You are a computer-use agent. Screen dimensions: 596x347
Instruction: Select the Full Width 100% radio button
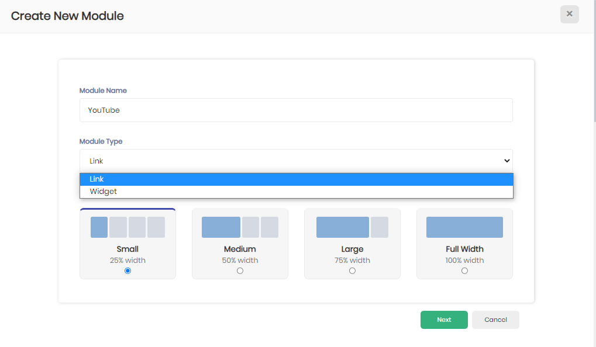[x=464, y=270]
